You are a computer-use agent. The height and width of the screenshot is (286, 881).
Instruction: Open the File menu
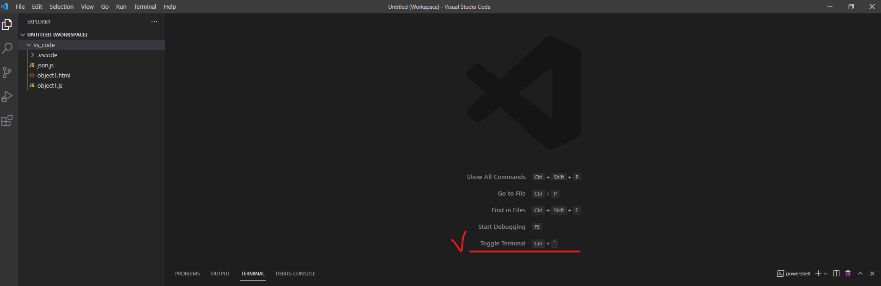tap(20, 6)
